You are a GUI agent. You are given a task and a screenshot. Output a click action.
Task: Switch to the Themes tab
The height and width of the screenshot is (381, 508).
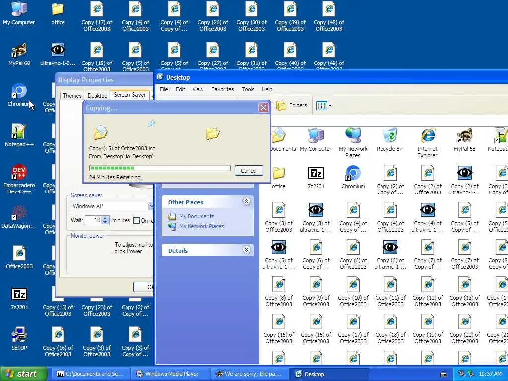coord(72,96)
